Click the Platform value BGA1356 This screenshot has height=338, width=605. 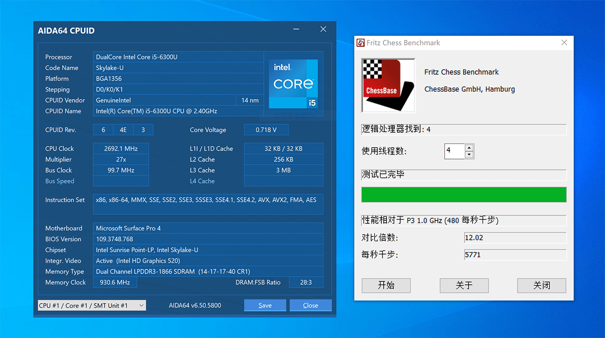coord(178,78)
